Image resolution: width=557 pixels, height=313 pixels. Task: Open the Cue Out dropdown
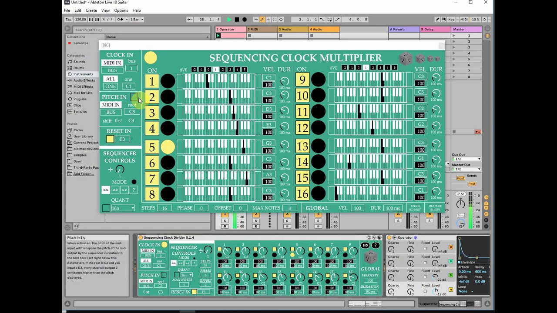(466, 159)
